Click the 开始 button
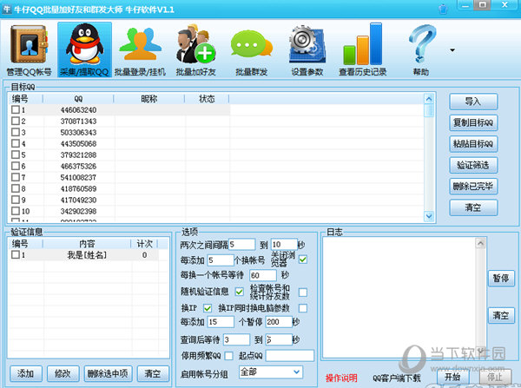 click(x=452, y=378)
